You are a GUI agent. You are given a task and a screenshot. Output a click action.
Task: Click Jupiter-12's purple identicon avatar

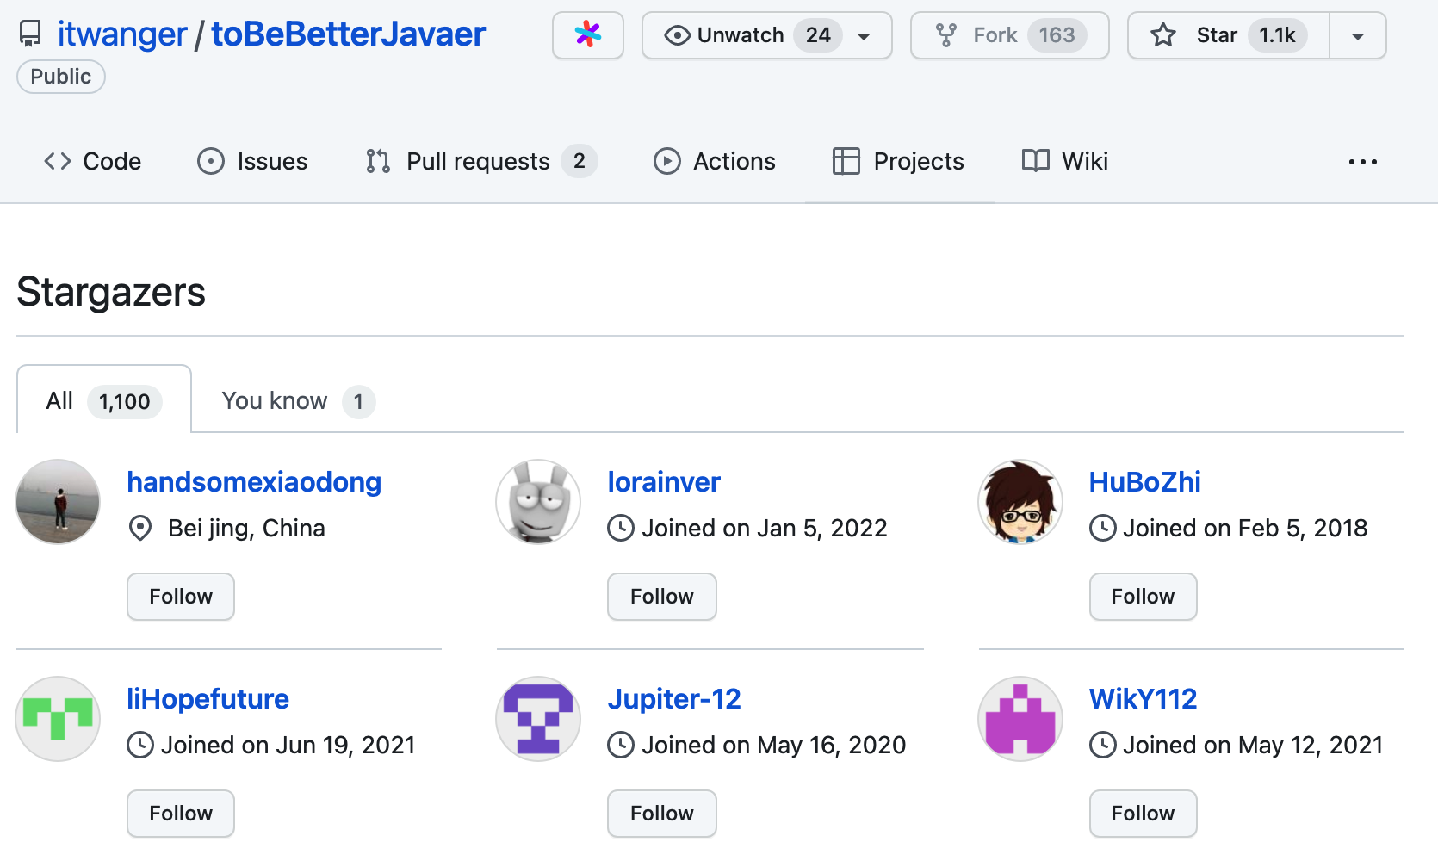click(538, 719)
